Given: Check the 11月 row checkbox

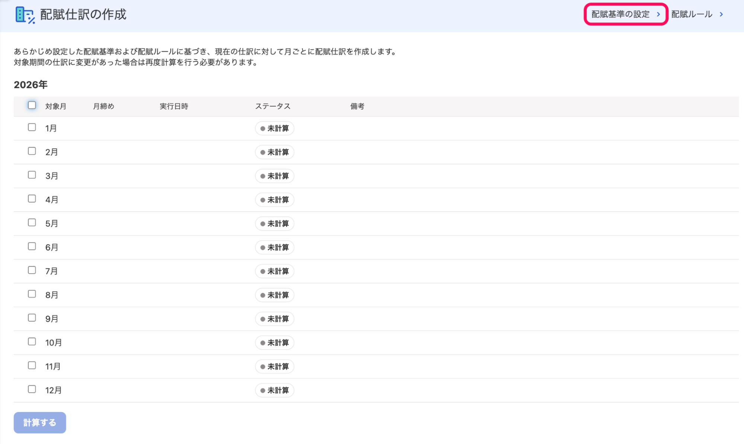Looking at the screenshot, I should tap(32, 365).
